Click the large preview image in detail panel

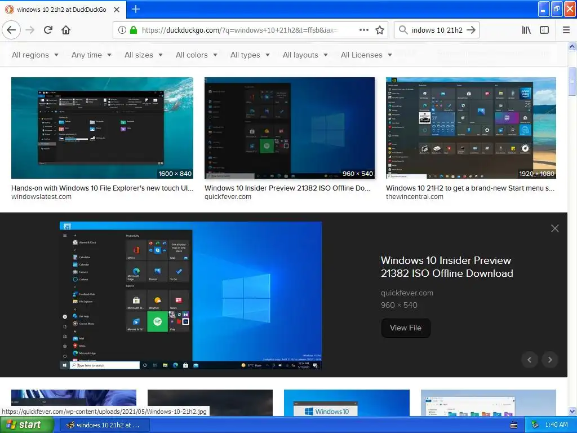click(190, 295)
